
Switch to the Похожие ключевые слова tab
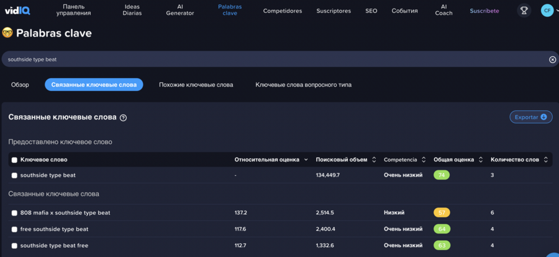coord(196,85)
